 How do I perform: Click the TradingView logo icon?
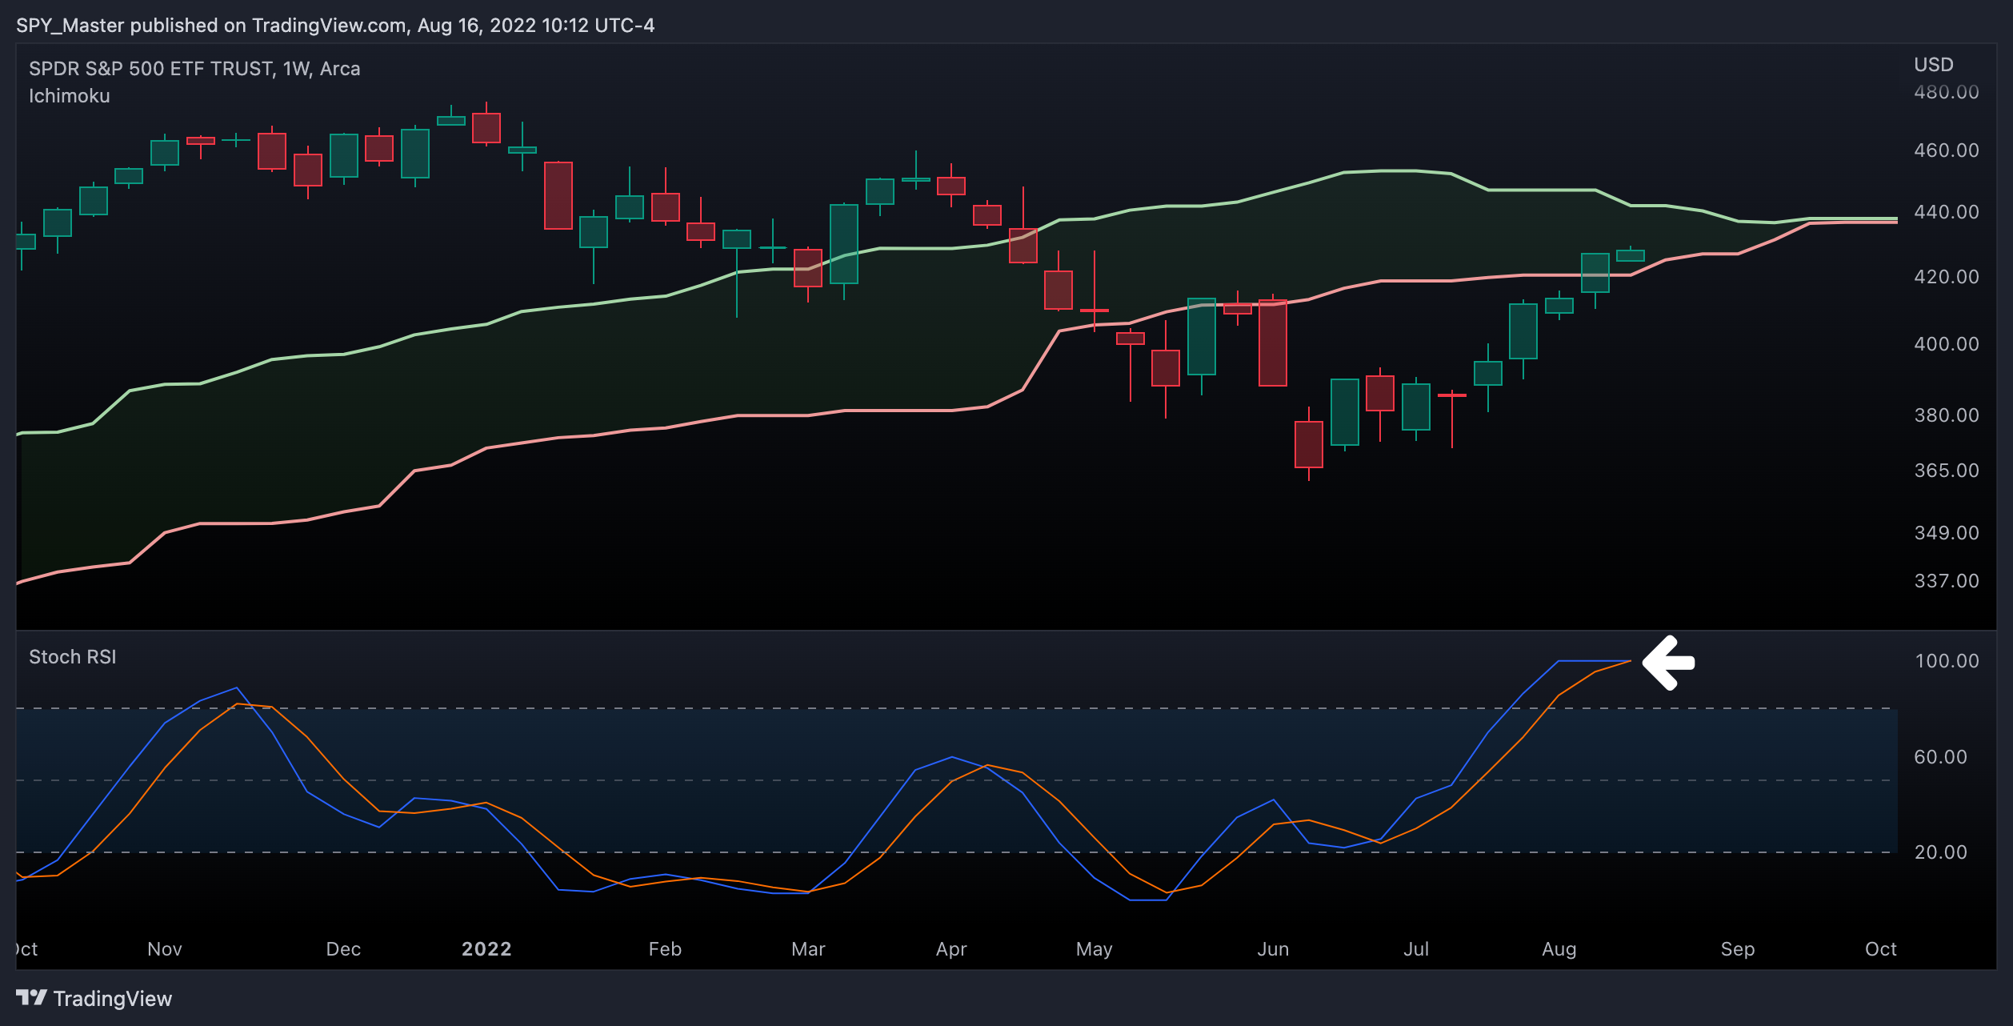31,998
